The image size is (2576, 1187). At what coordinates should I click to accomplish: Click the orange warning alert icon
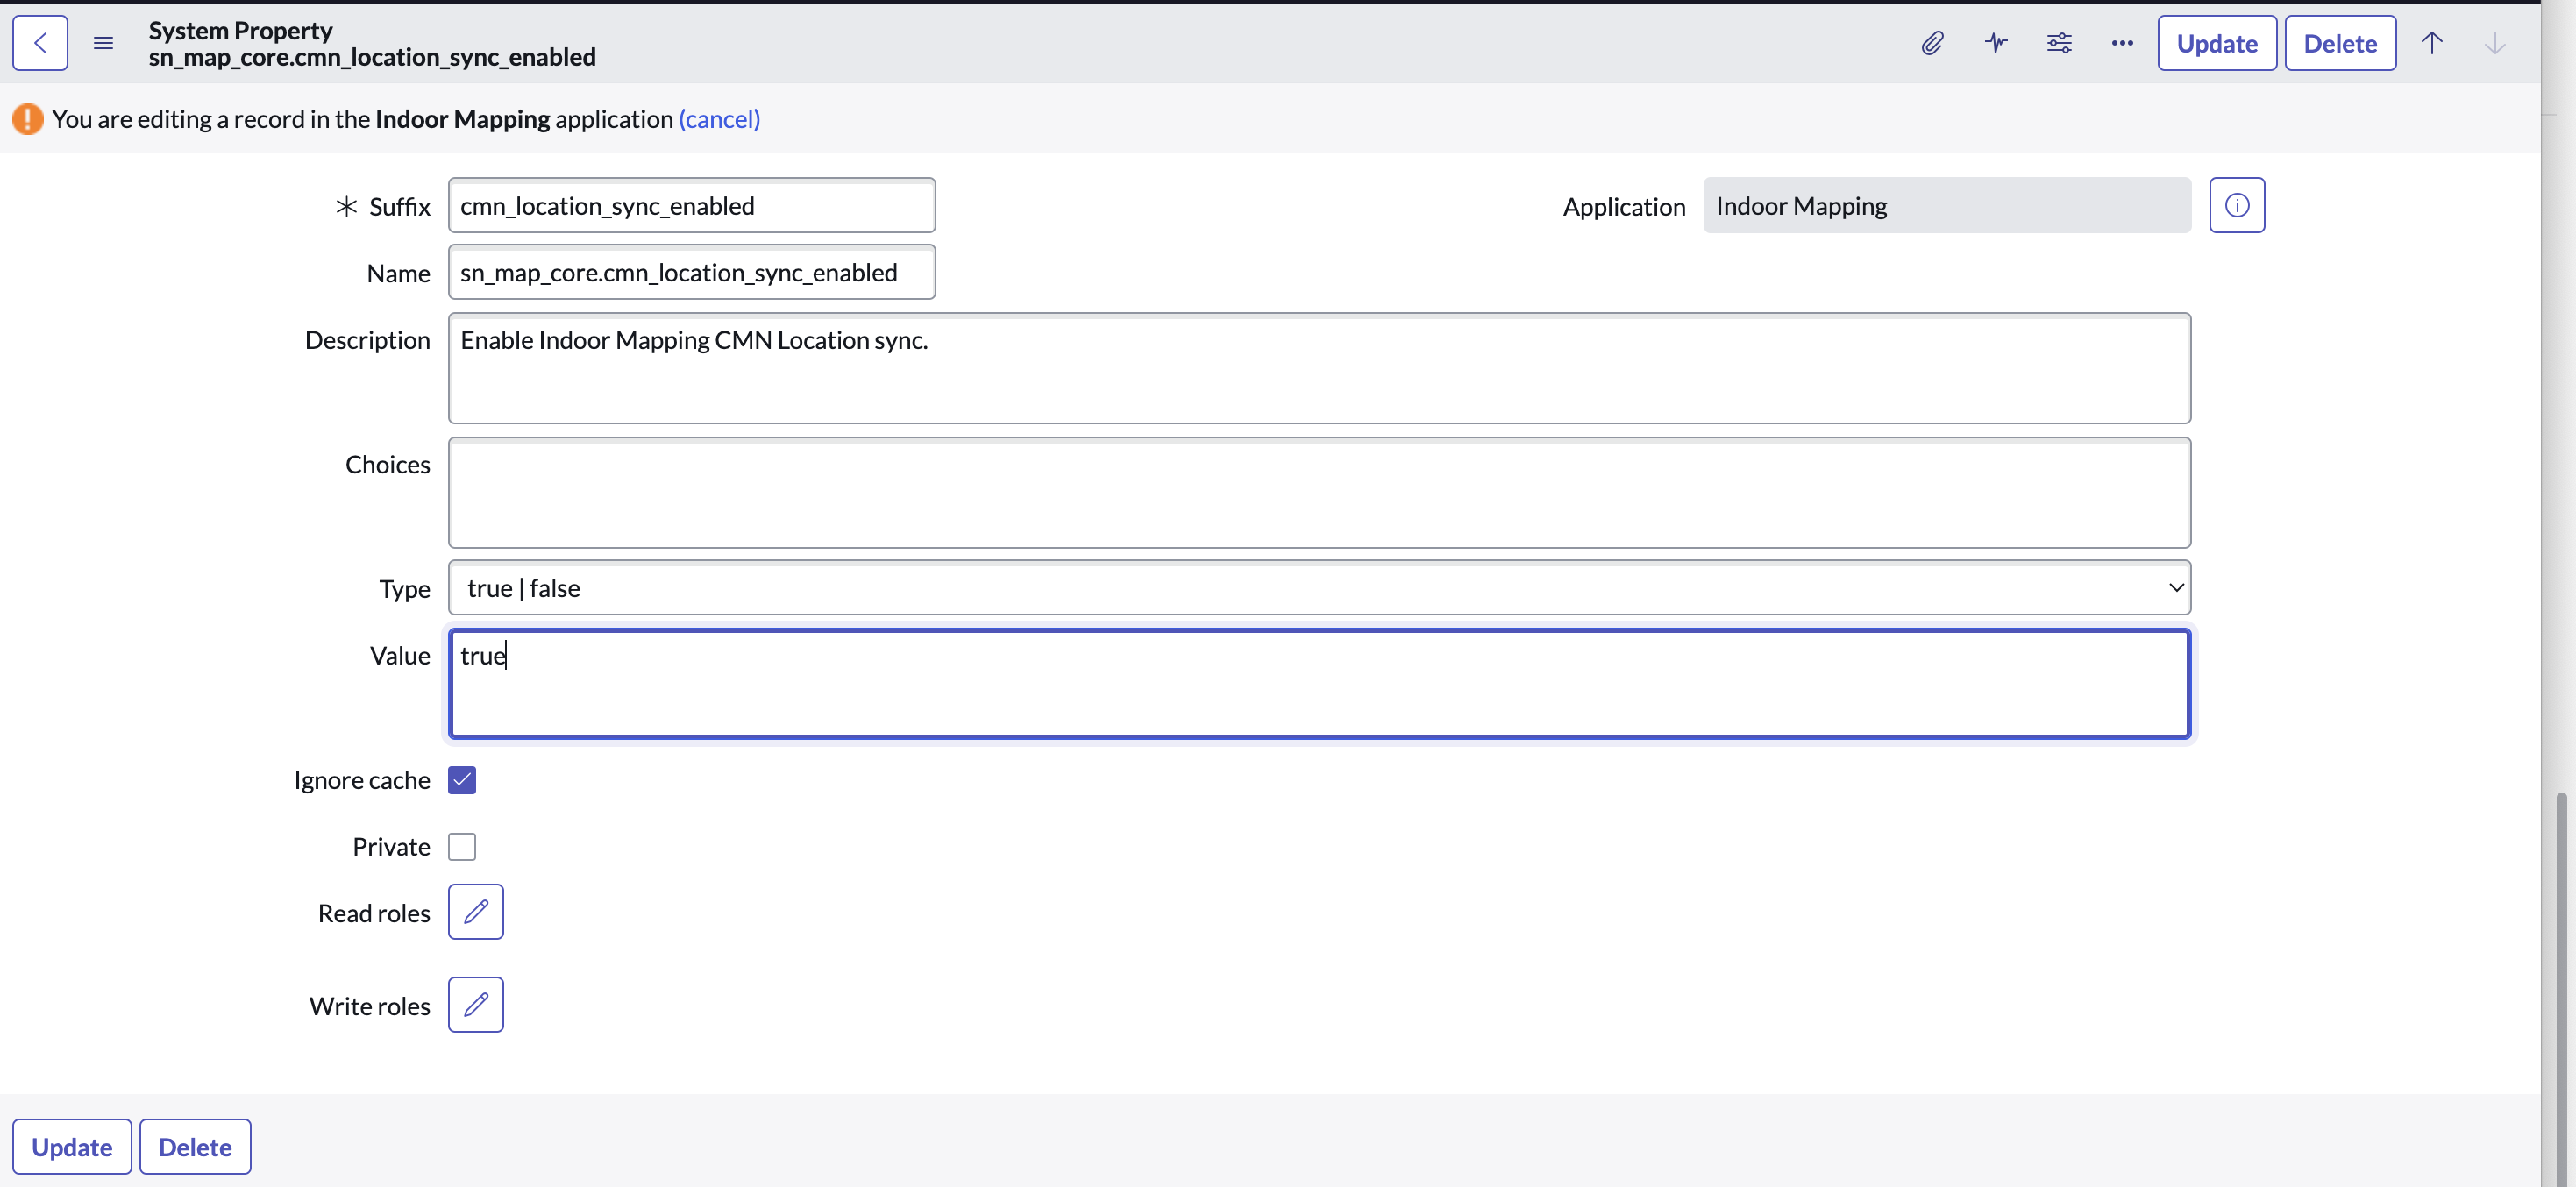27,119
